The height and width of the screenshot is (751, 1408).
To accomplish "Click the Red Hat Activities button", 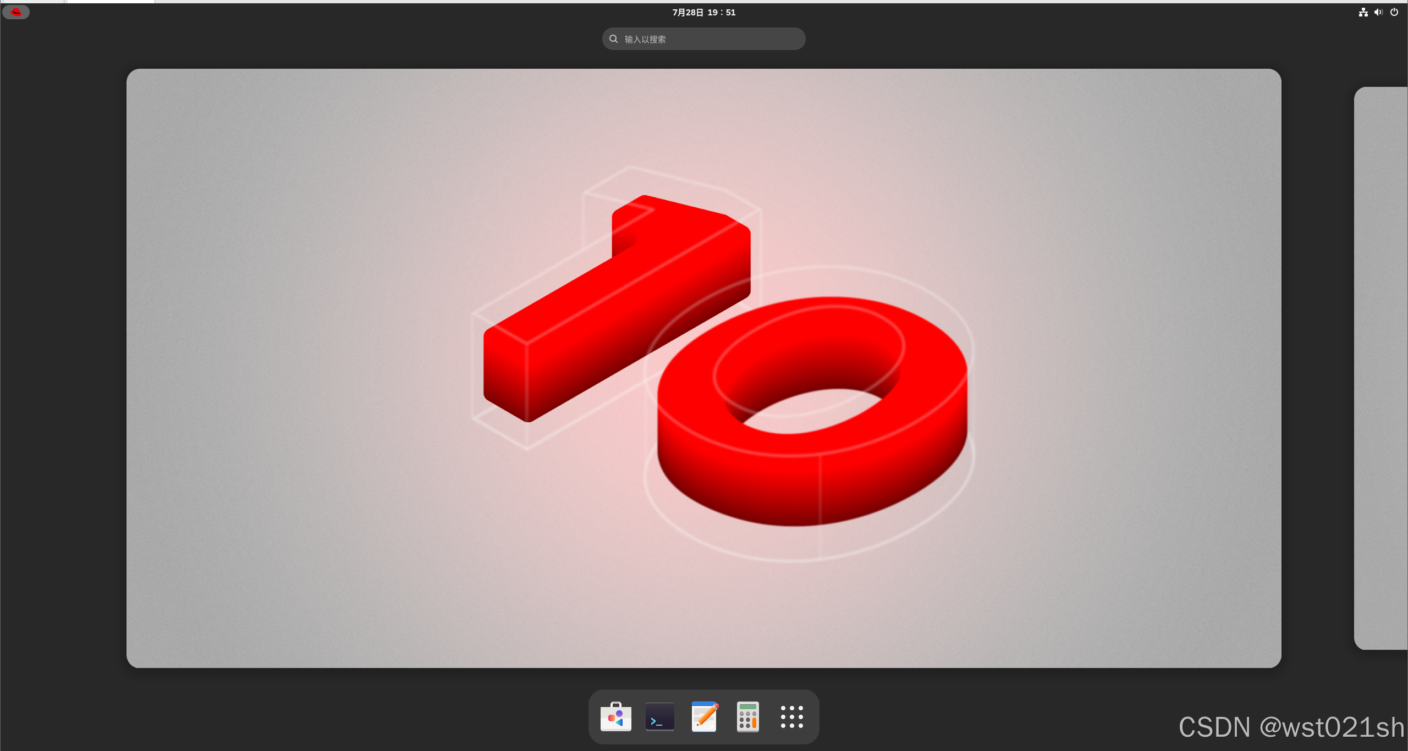I will (16, 12).
